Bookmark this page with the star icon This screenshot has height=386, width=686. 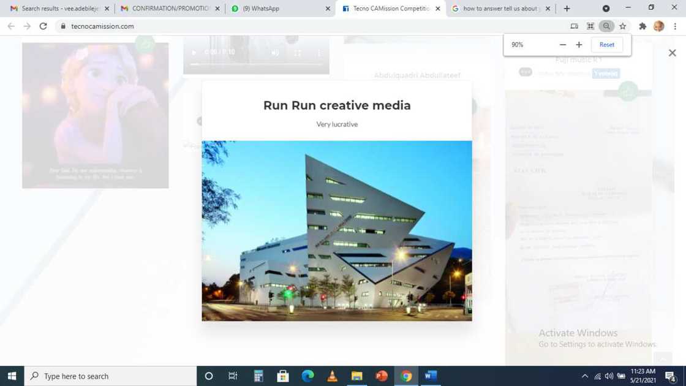tap(623, 26)
